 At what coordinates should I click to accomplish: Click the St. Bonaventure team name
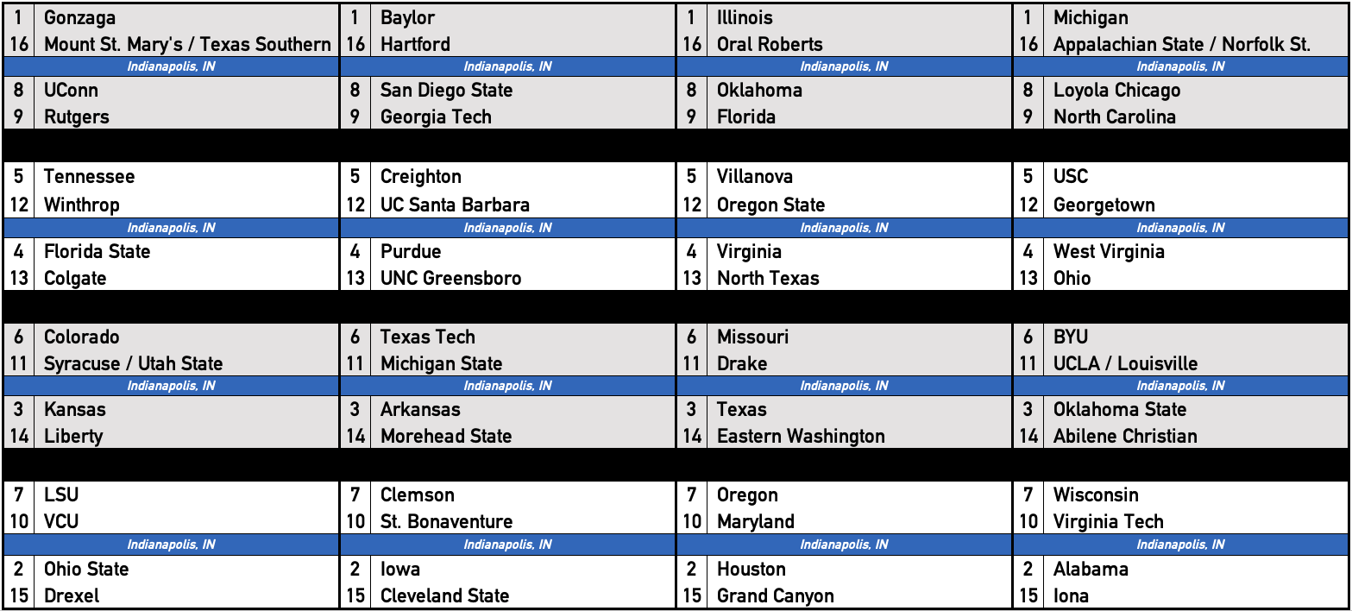(446, 522)
